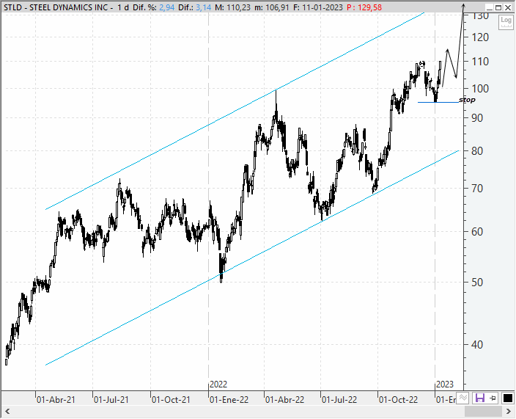Click the red P: 129,58 price text
Screen dimensions: 516x419
[x=364, y=7]
